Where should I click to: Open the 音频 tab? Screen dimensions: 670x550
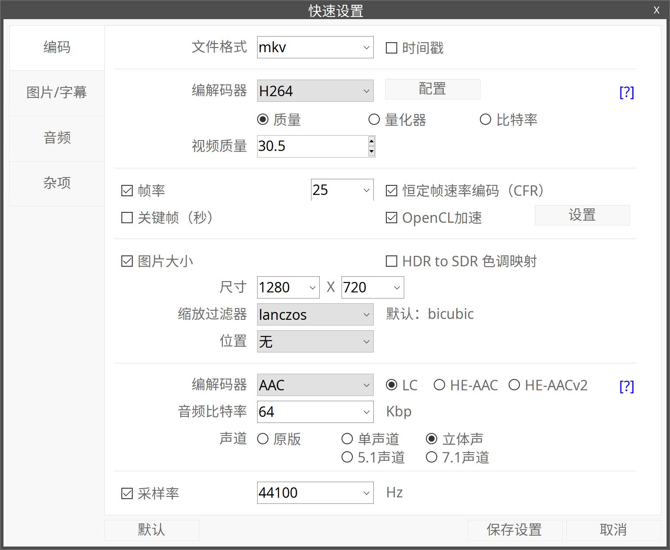pyautogui.click(x=57, y=138)
